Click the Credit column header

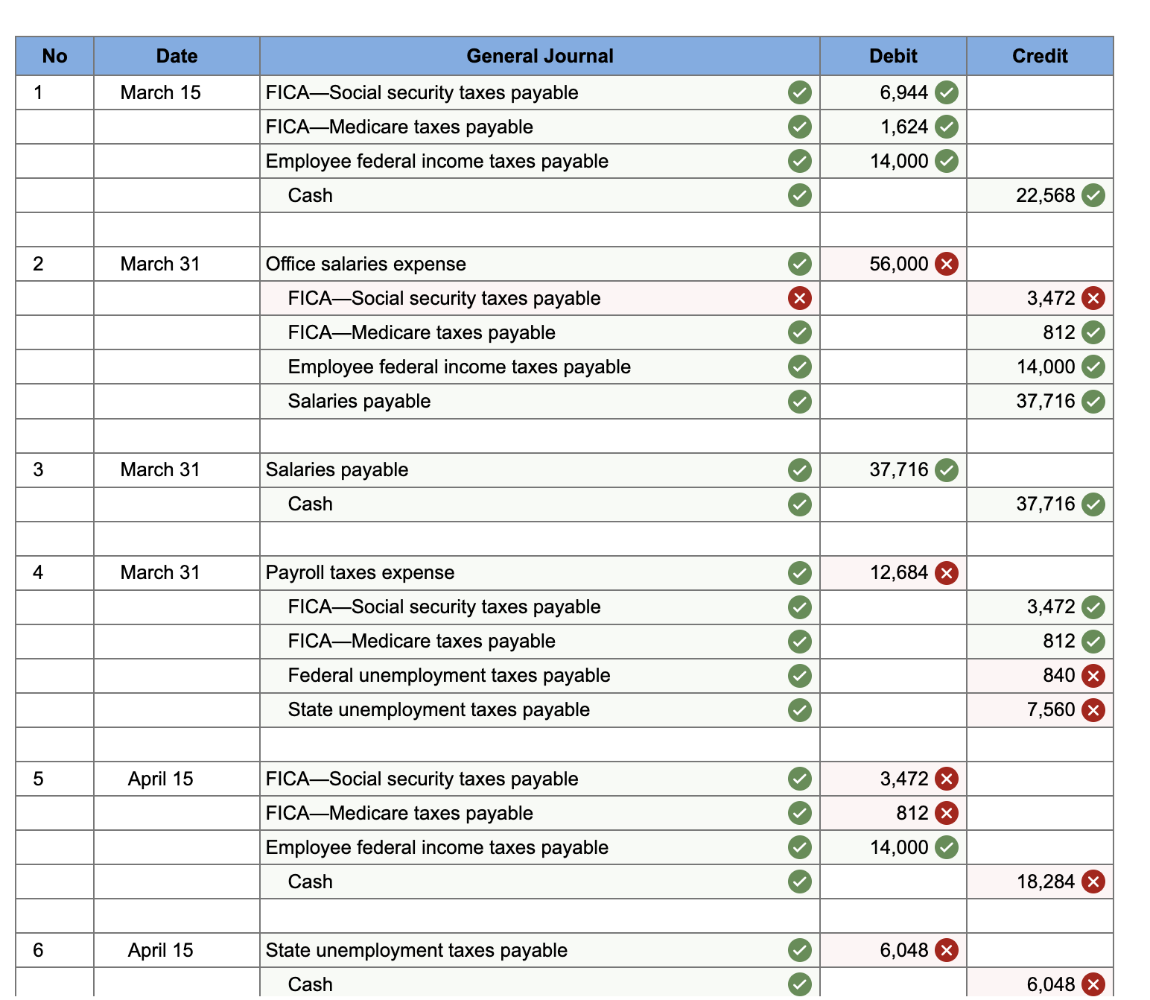click(1039, 56)
